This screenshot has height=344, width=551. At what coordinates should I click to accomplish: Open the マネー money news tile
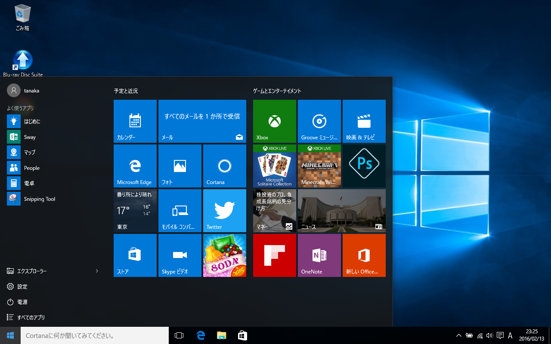click(275, 211)
